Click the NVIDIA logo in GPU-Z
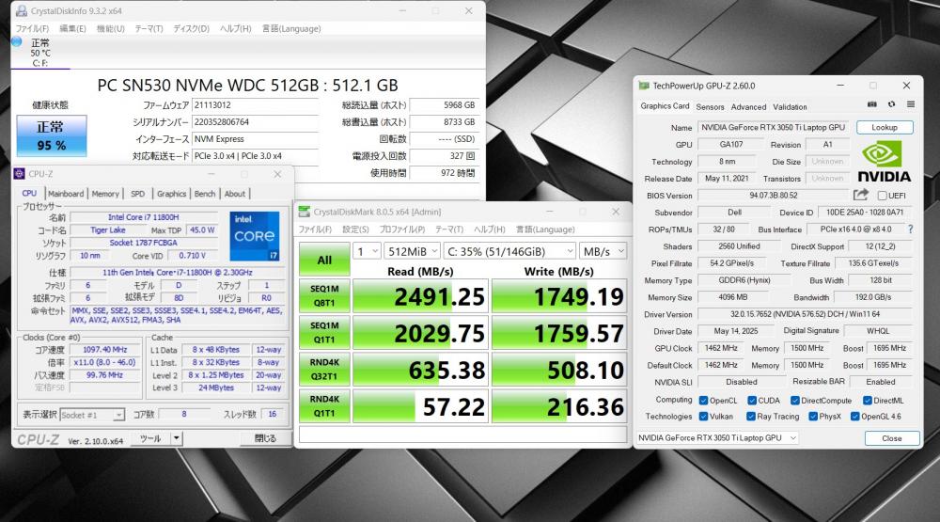940x522 pixels. click(884, 162)
